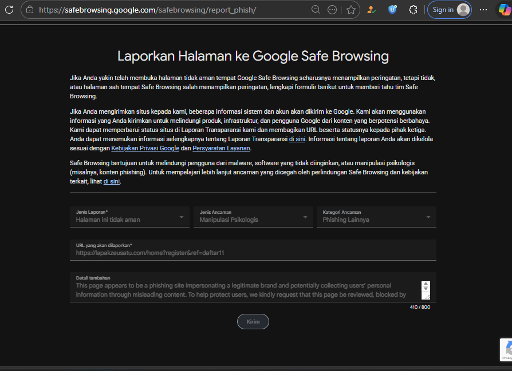Click the zoom magnifier icon in address bar

(316, 10)
